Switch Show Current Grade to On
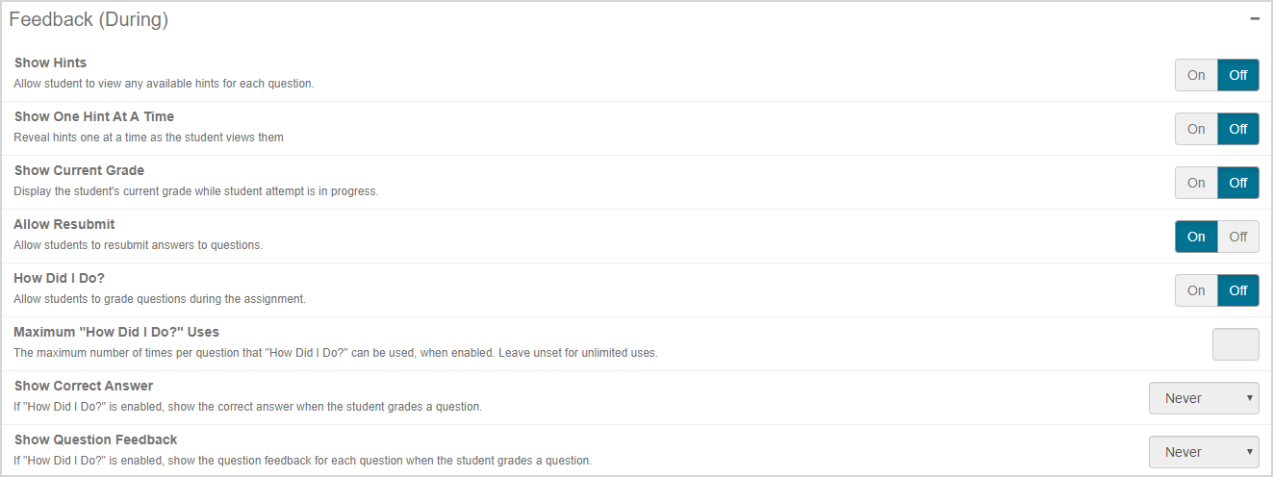 (x=1196, y=183)
